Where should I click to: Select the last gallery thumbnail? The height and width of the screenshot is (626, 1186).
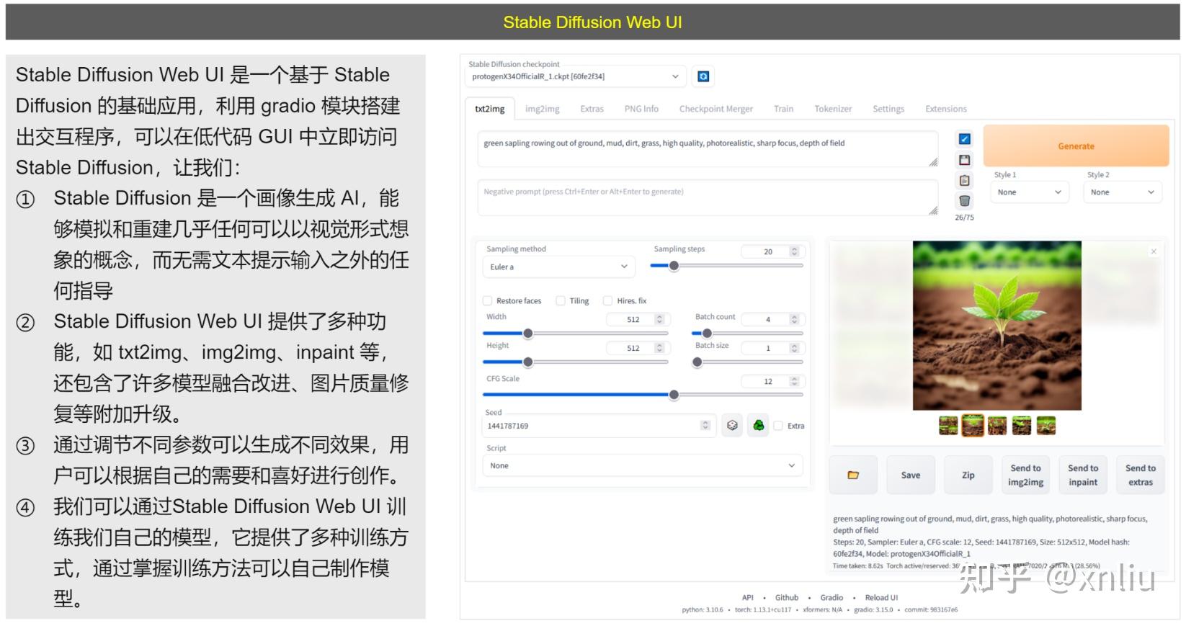(1046, 426)
